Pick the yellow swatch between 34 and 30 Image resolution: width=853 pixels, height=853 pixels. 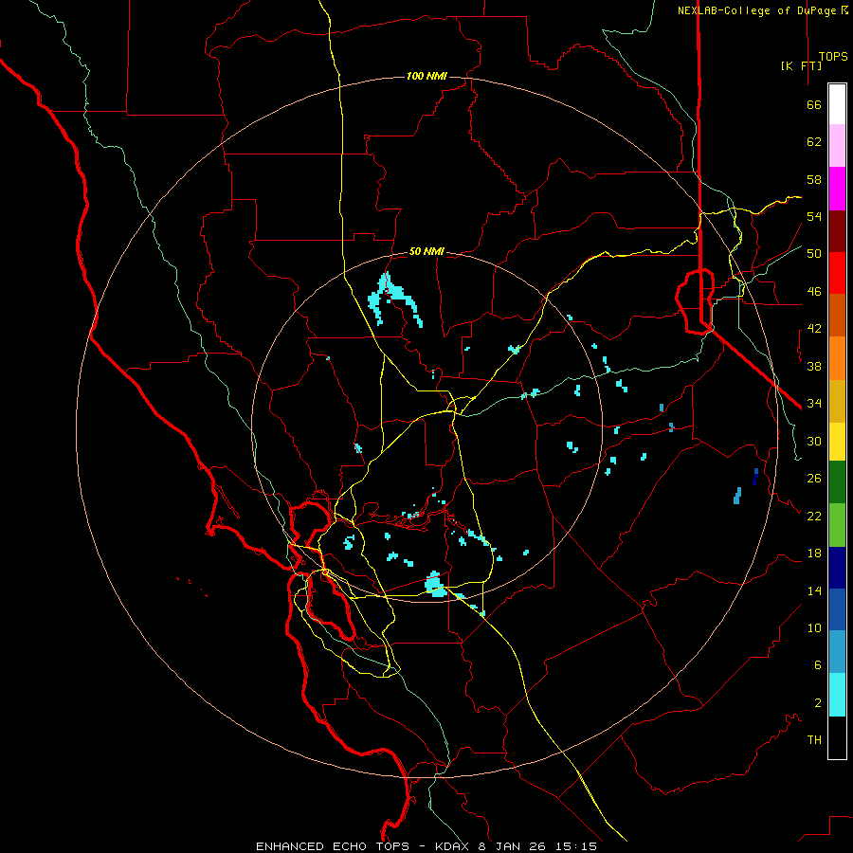(837, 442)
